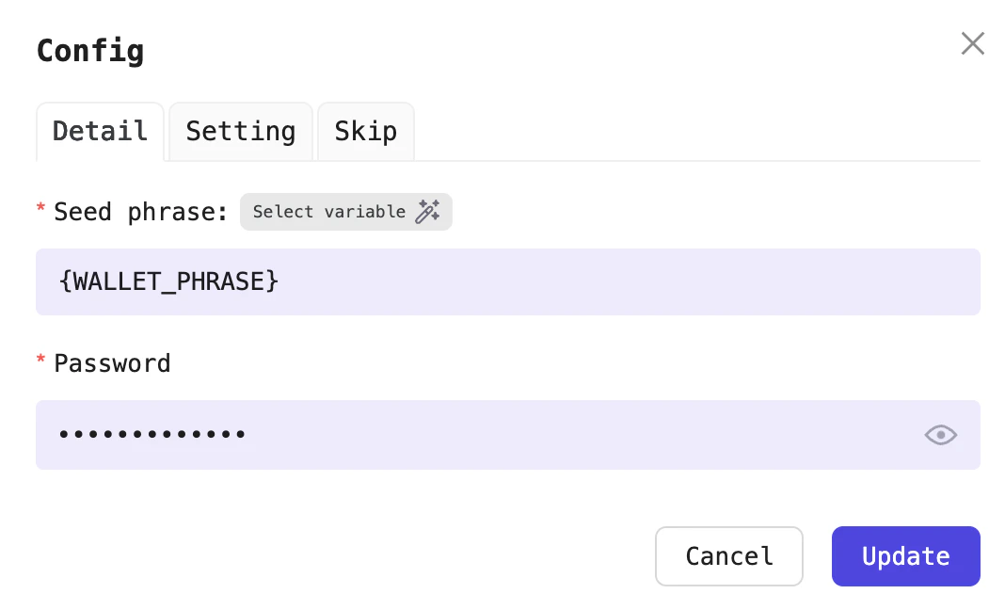Click the WALLET_PHRASE seed phrase field
The image size is (1005, 610).
tap(508, 281)
